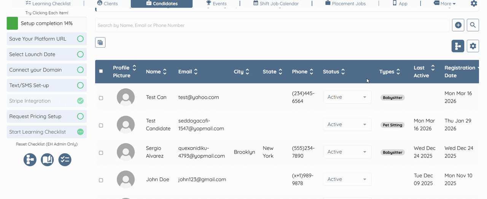Click Save Your Platform URL checklist item

tap(47, 39)
